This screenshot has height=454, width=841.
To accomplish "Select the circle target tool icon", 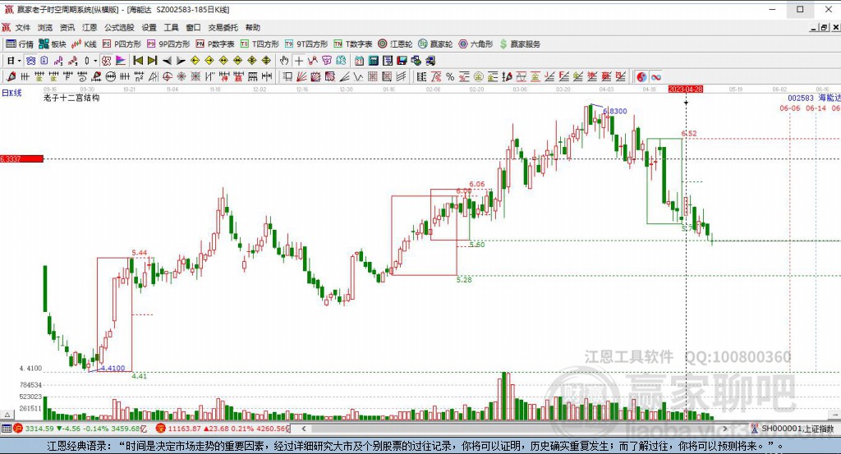I will tap(168, 77).
